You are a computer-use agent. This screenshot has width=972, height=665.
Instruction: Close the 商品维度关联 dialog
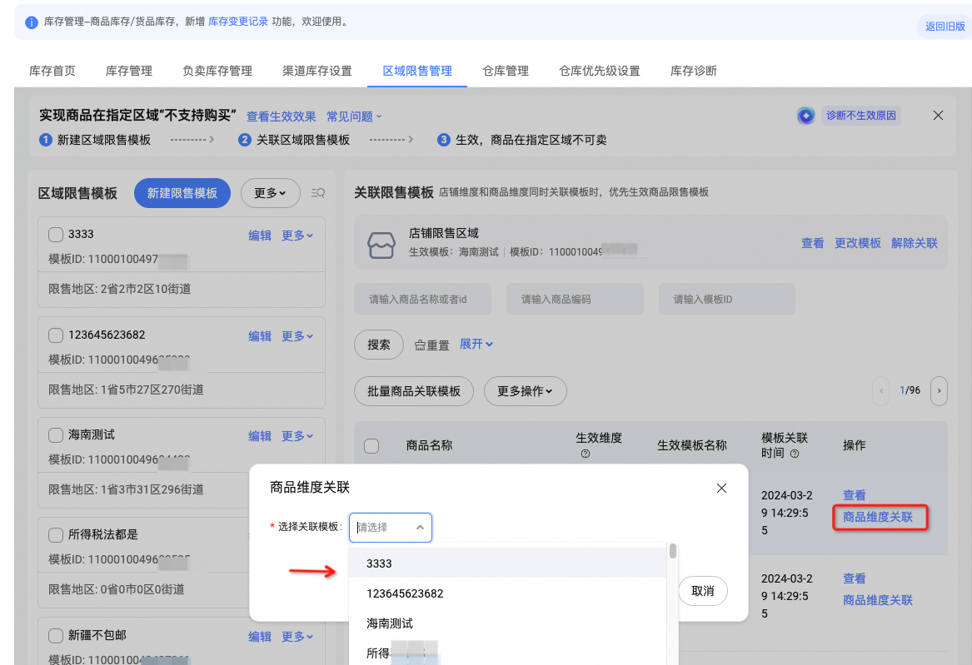click(721, 488)
